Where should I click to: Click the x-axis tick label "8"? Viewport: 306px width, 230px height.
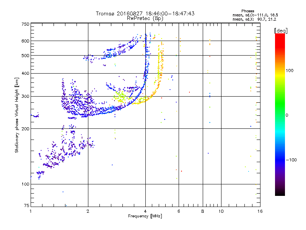tap(203, 211)
